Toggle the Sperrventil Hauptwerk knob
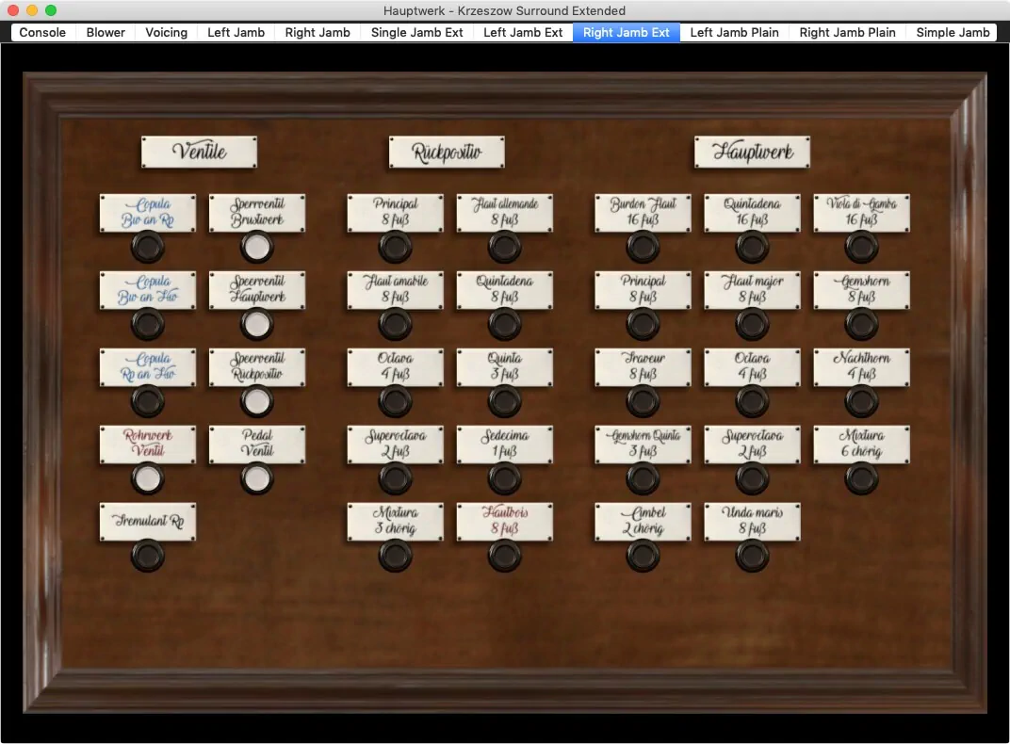The width and height of the screenshot is (1010, 744). [x=257, y=325]
